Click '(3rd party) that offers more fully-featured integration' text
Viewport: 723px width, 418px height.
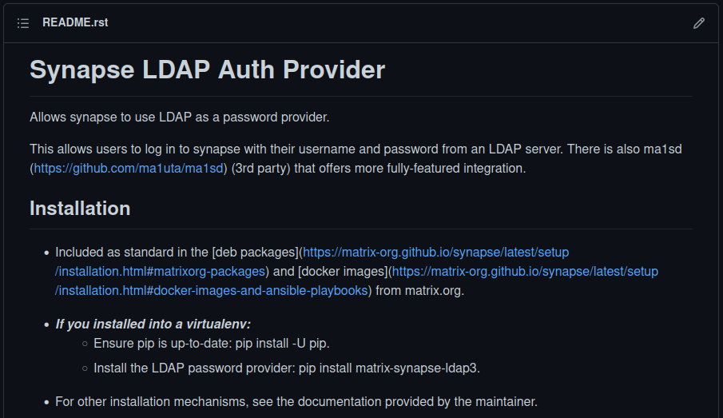(x=378, y=169)
